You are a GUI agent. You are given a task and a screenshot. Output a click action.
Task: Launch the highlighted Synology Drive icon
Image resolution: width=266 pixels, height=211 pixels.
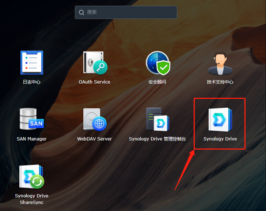tap(220, 119)
